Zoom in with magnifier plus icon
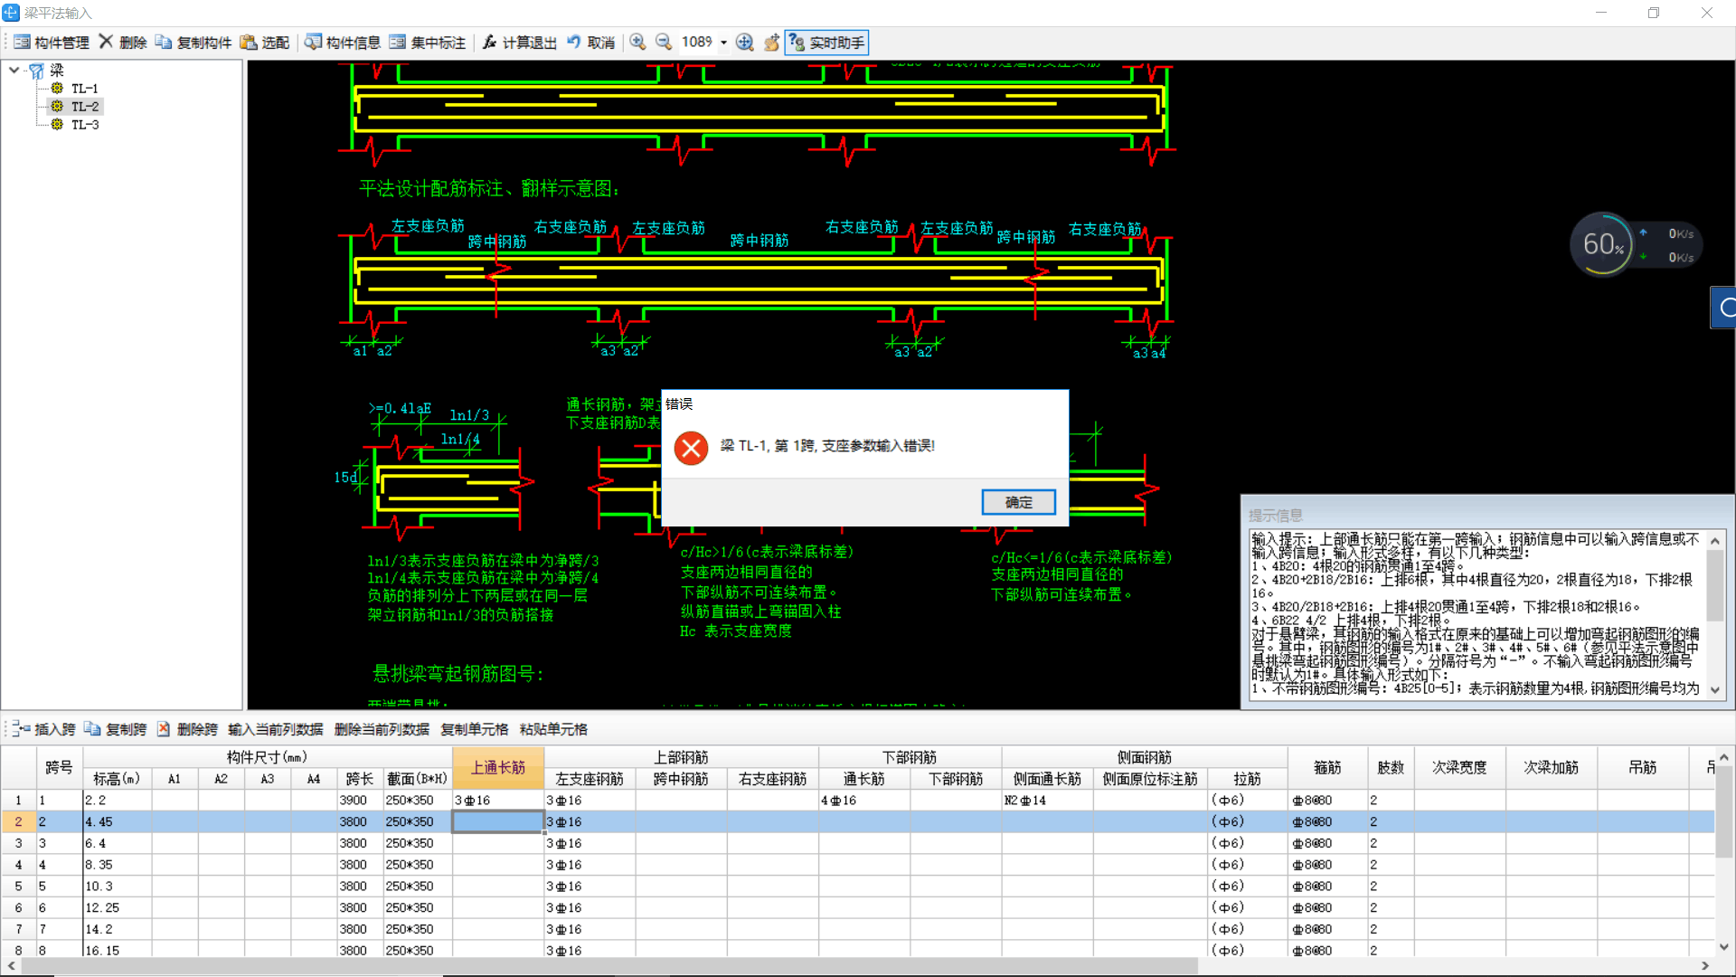This screenshot has width=1736, height=977. click(x=637, y=43)
